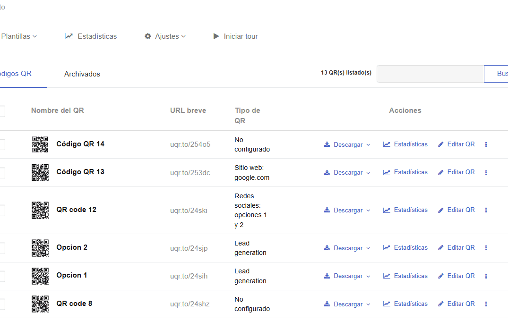Image resolution: width=508 pixels, height=321 pixels.
Task: Toggle the select-all checkbox in table header
Action: [x=1, y=110]
